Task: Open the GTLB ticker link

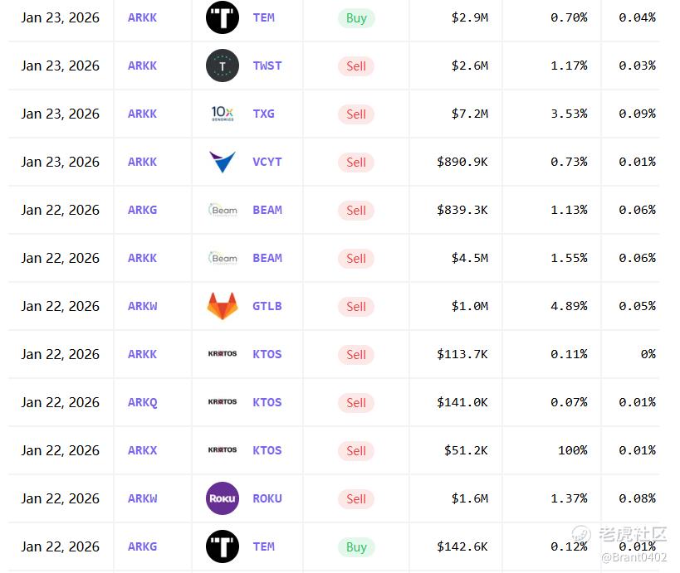Action: point(267,306)
